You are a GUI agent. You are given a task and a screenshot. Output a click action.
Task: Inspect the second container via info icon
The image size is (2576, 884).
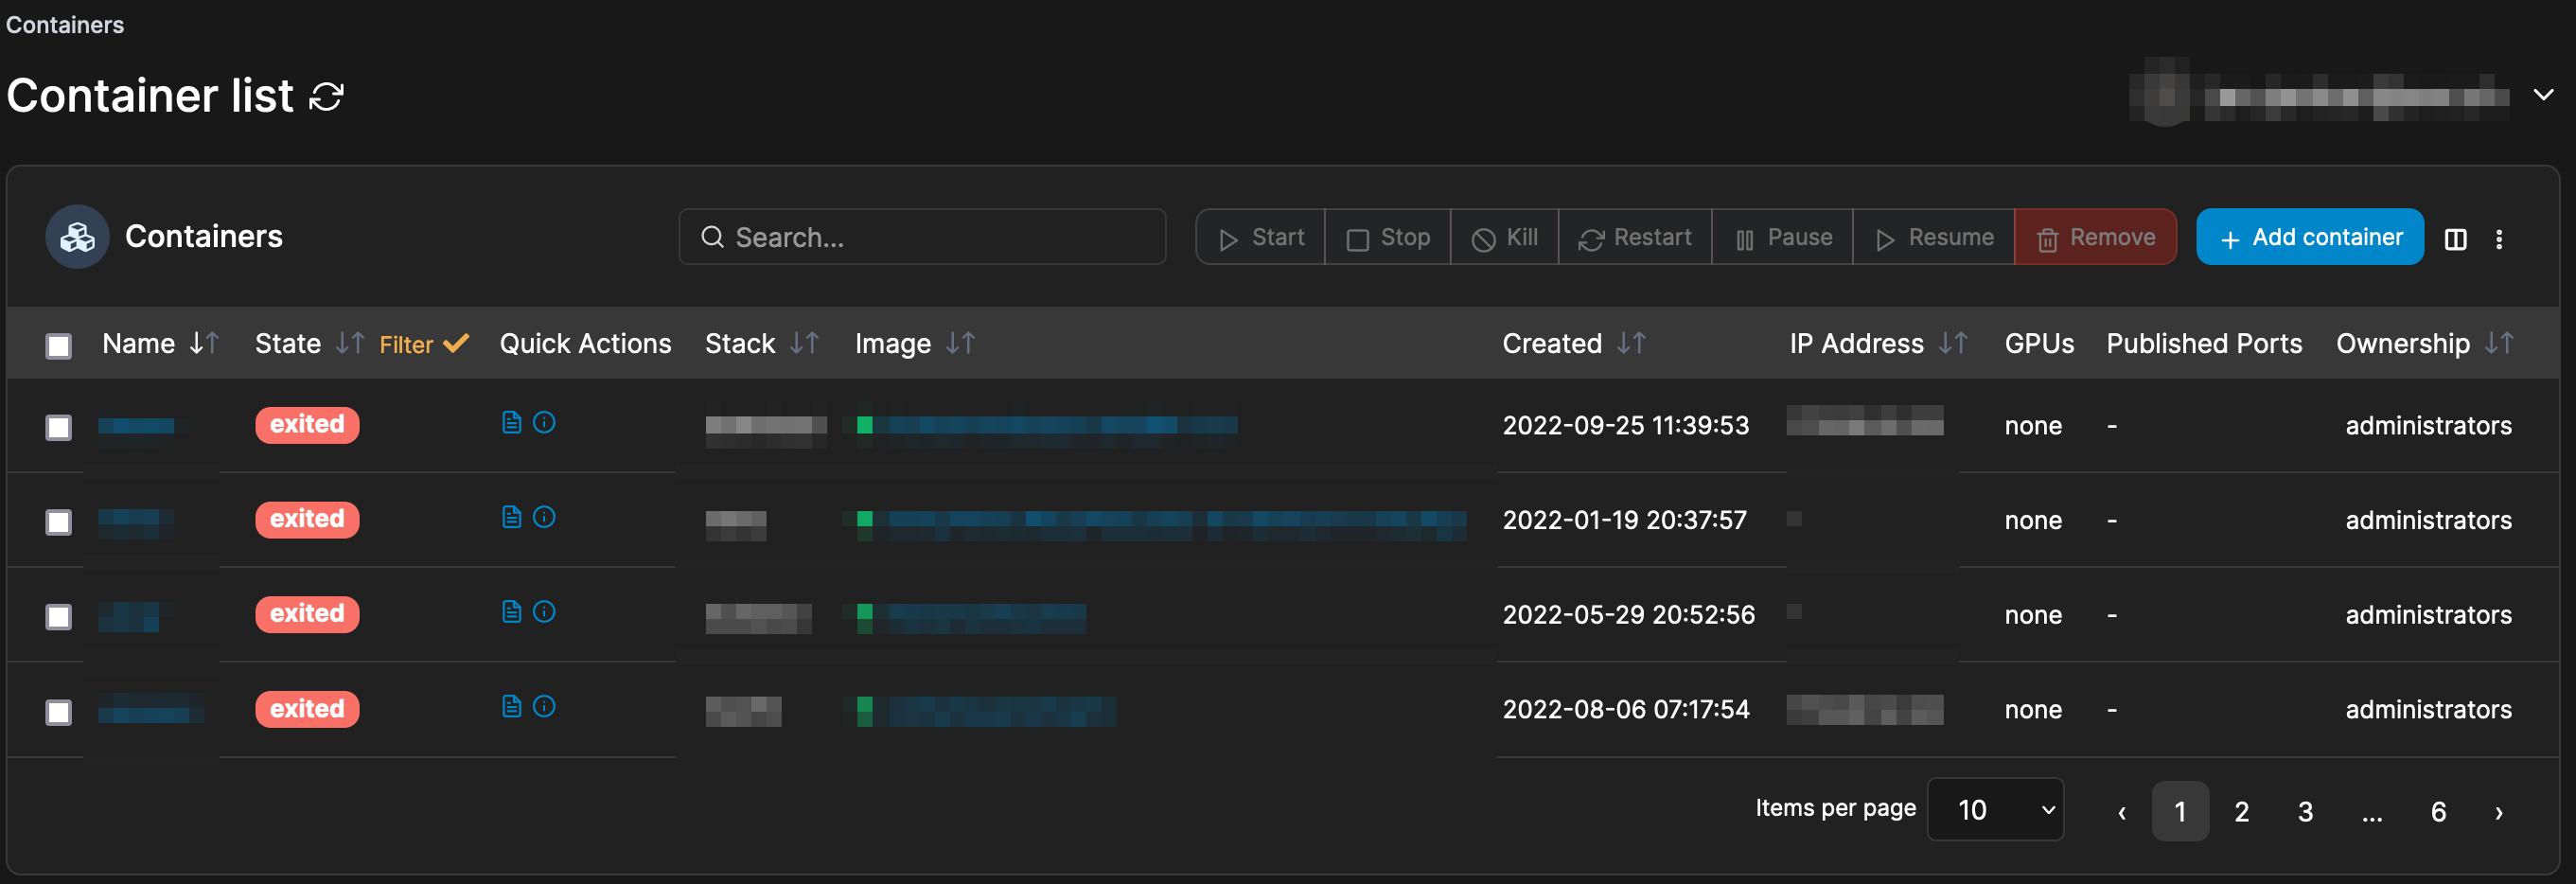(x=544, y=517)
